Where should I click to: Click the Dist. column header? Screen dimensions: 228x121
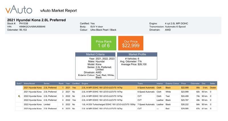204,84
